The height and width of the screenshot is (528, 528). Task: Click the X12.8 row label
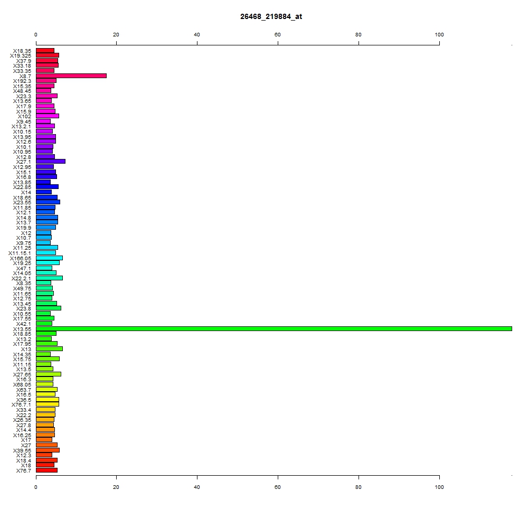(x=24, y=157)
